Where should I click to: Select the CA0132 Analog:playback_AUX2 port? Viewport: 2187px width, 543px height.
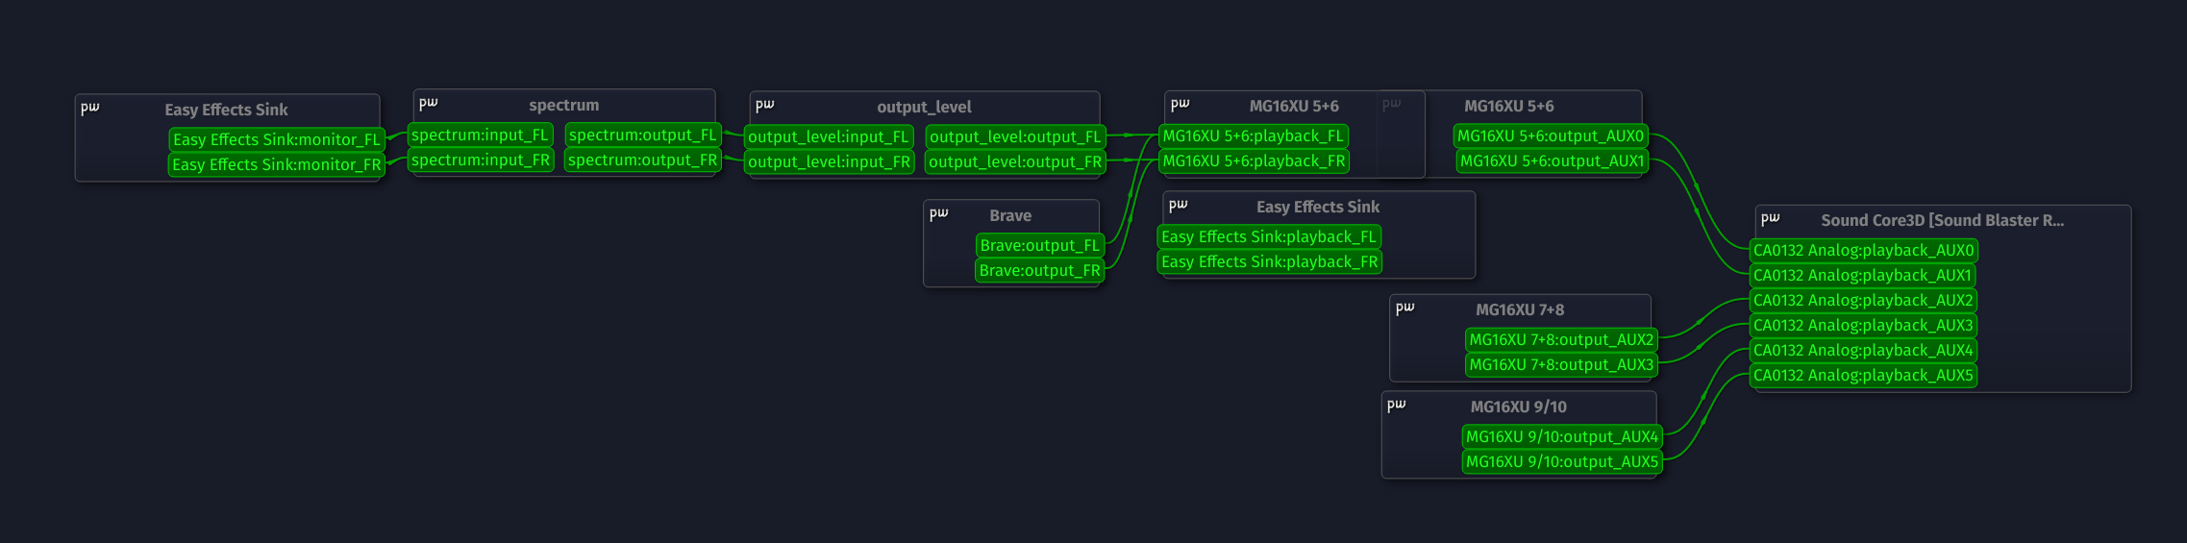click(x=1864, y=300)
